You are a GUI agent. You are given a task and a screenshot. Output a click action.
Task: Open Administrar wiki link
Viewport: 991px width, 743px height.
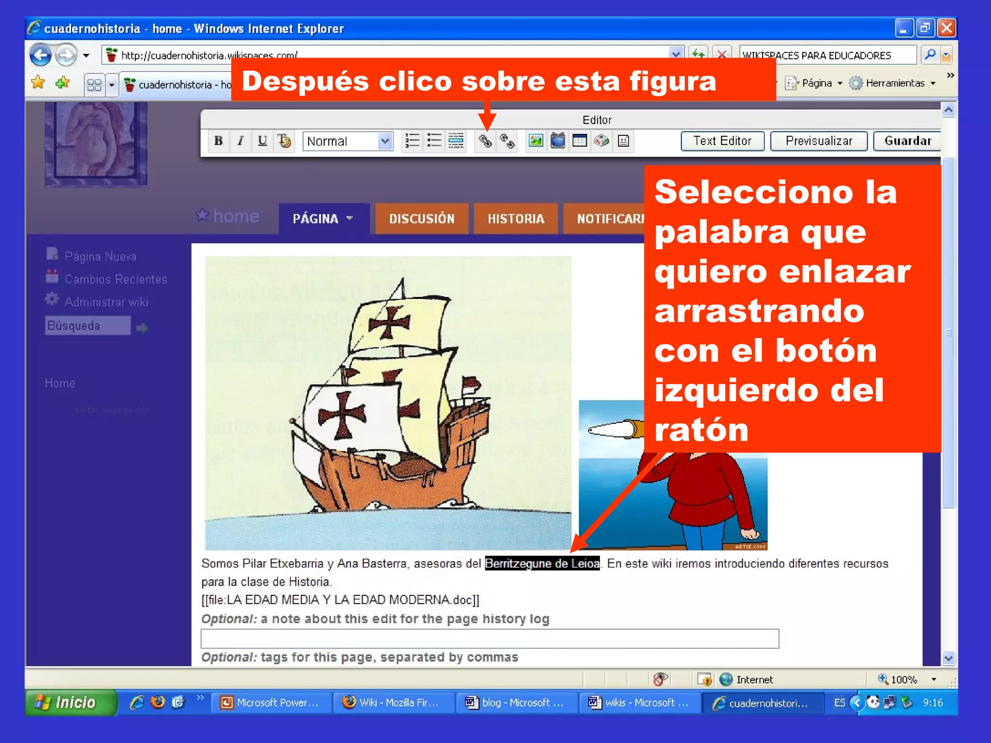click(x=106, y=302)
